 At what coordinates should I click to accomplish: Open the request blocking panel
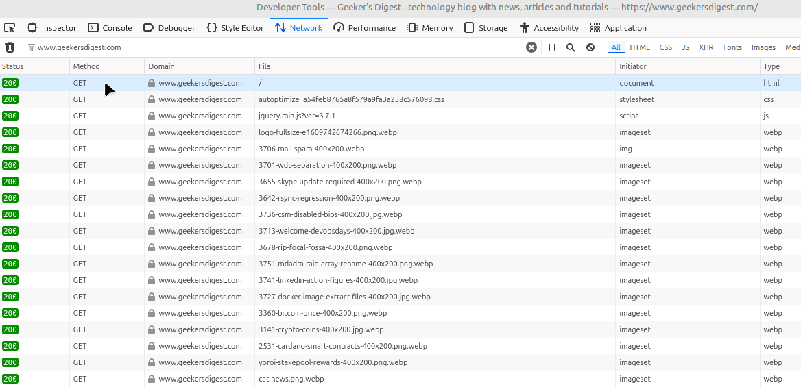point(590,47)
